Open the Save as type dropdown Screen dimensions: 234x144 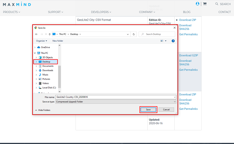point(116,102)
